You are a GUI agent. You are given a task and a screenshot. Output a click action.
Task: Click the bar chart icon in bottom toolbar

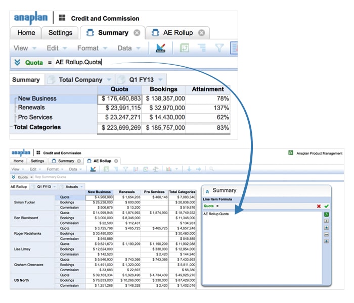pyautogui.click(x=168, y=169)
